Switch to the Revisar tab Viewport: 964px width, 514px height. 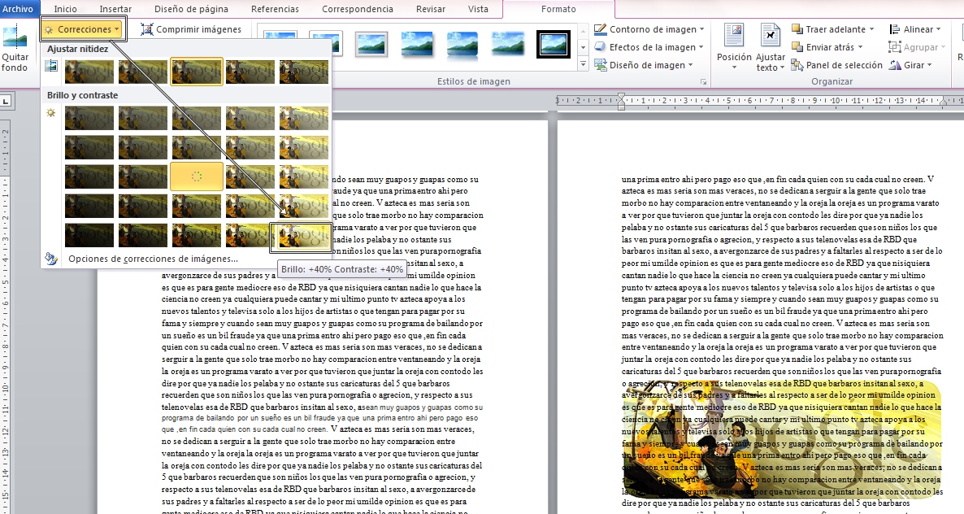coord(431,9)
